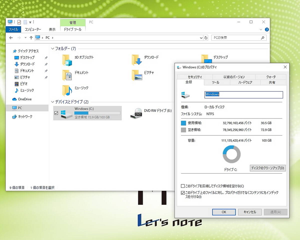
Task: Go up one level with the Up arrow
Action: [31, 38]
